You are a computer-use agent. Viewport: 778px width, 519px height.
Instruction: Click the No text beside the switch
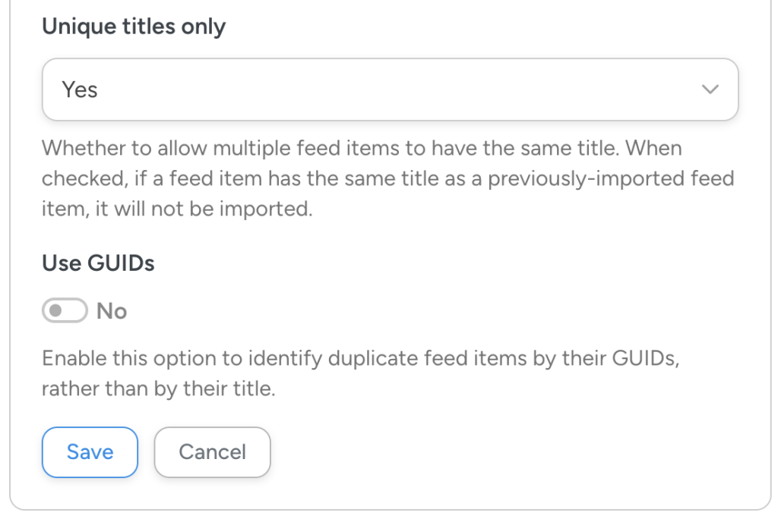(112, 310)
